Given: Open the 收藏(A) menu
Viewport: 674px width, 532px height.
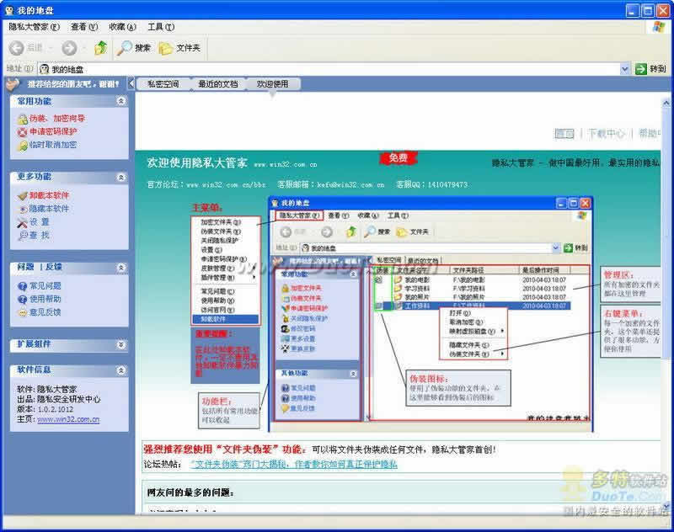Looking at the screenshot, I should [122, 27].
